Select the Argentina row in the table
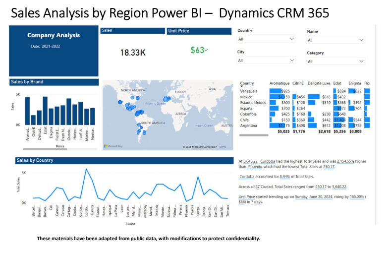 (250, 126)
